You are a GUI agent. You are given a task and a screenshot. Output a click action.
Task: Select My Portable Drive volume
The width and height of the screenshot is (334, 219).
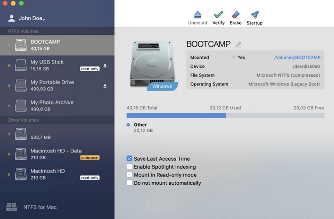pos(57,85)
